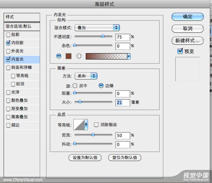Click the 杂色 noise slider handle
The width and height of the screenshot is (212, 183).
pos(75,45)
